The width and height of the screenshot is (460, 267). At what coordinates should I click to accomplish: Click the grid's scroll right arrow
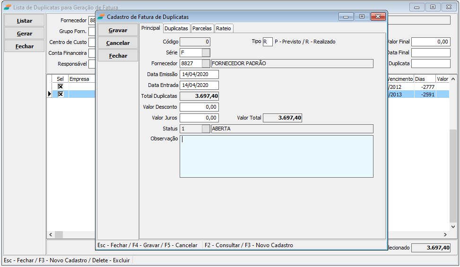[445, 234]
